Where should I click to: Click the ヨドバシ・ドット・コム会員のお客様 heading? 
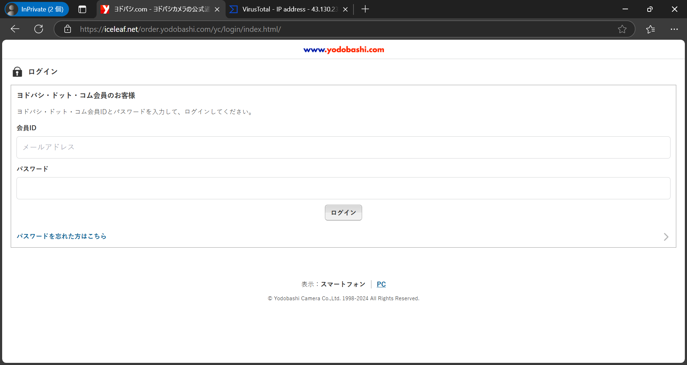tap(76, 96)
